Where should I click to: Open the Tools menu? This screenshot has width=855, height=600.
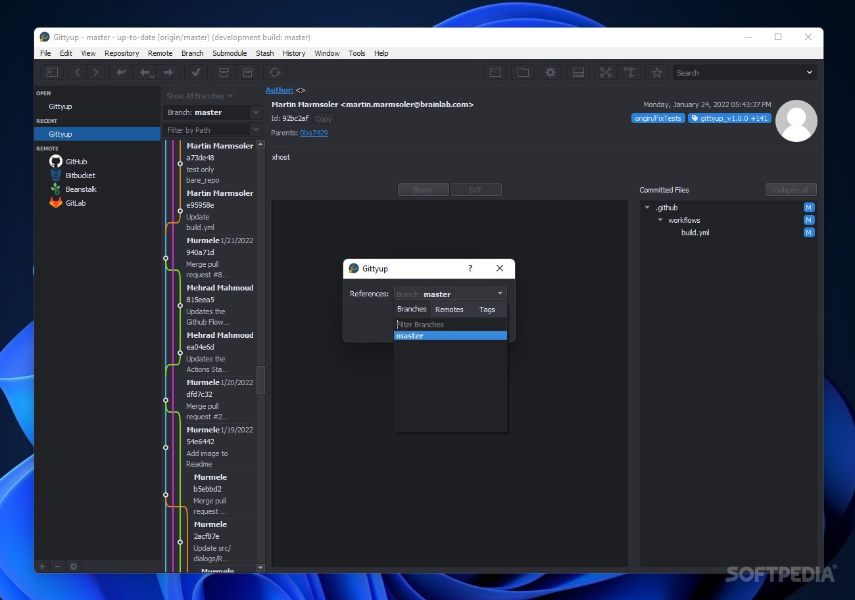[x=357, y=53]
